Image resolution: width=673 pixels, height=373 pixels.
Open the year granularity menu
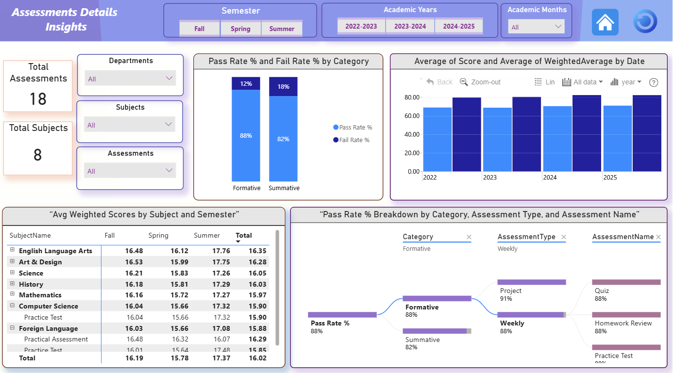pyautogui.click(x=626, y=82)
